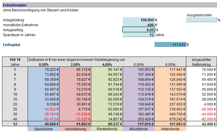
Task: Click the Versicherung red legend
Action: click(x=75, y=129)
